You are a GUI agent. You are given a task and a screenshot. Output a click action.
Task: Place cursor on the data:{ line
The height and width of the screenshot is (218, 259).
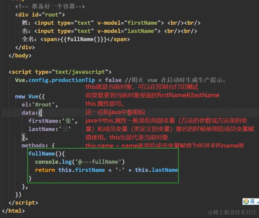(x=32, y=113)
